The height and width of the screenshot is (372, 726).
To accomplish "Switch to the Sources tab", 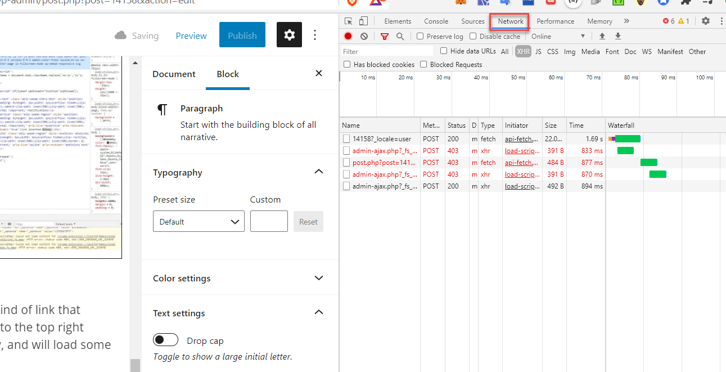I will 472,21.
